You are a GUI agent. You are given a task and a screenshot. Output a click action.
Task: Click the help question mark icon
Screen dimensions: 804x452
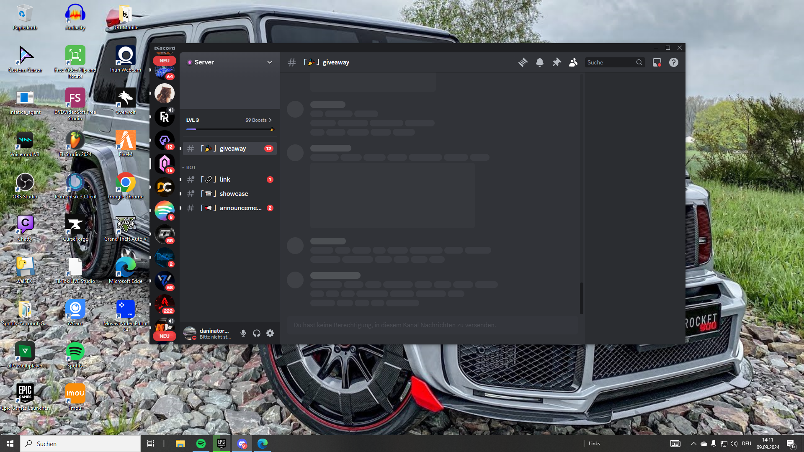[x=673, y=62]
